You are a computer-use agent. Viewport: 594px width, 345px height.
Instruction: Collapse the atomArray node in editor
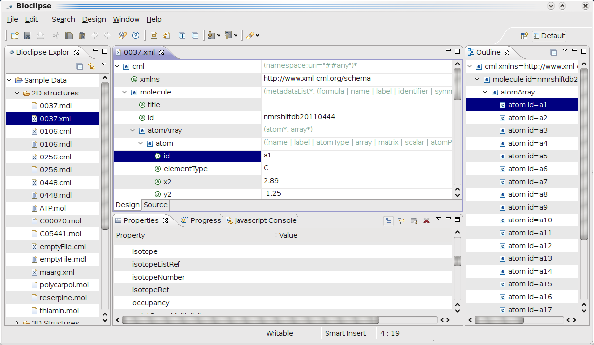coord(133,130)
